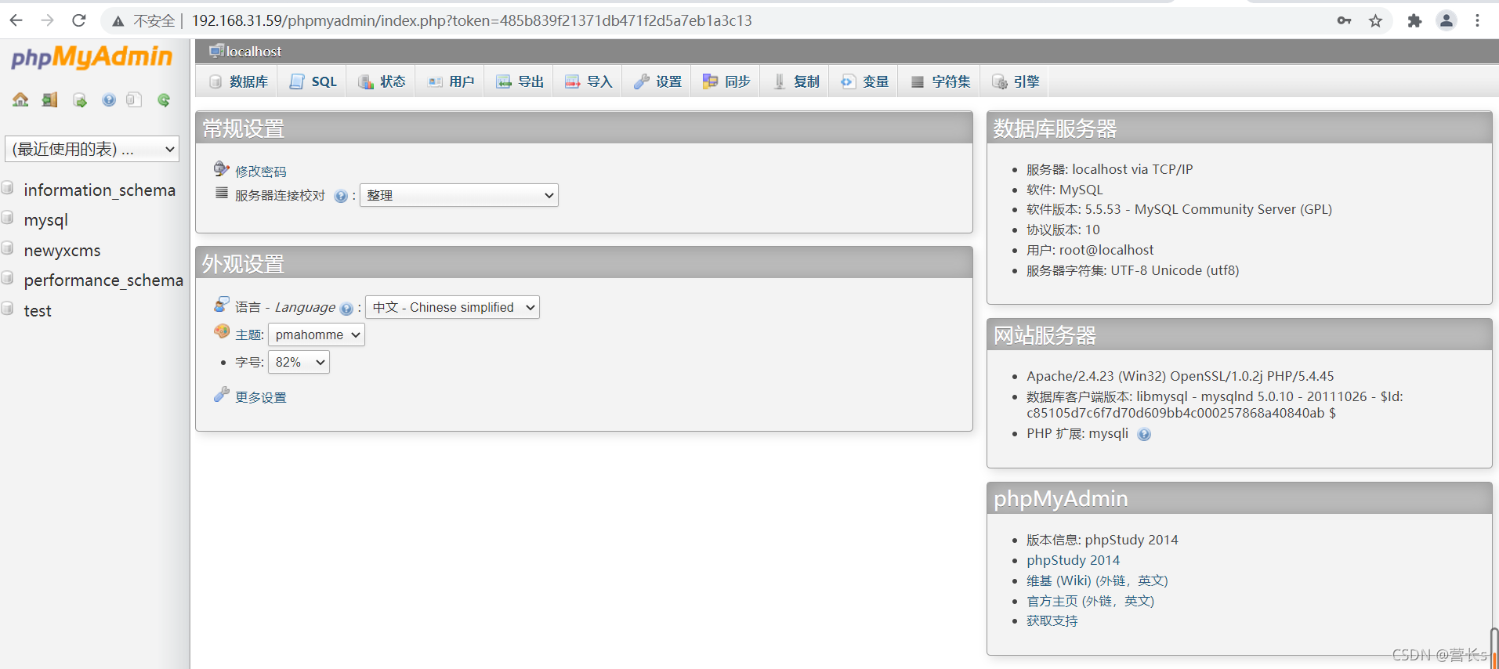Open the 设置 tab

click(x=657, y=81)
